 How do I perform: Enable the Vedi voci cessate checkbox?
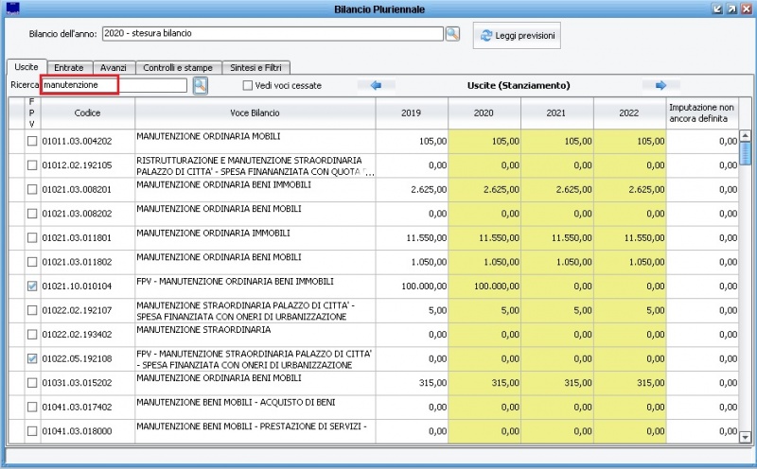click(248, 86)
